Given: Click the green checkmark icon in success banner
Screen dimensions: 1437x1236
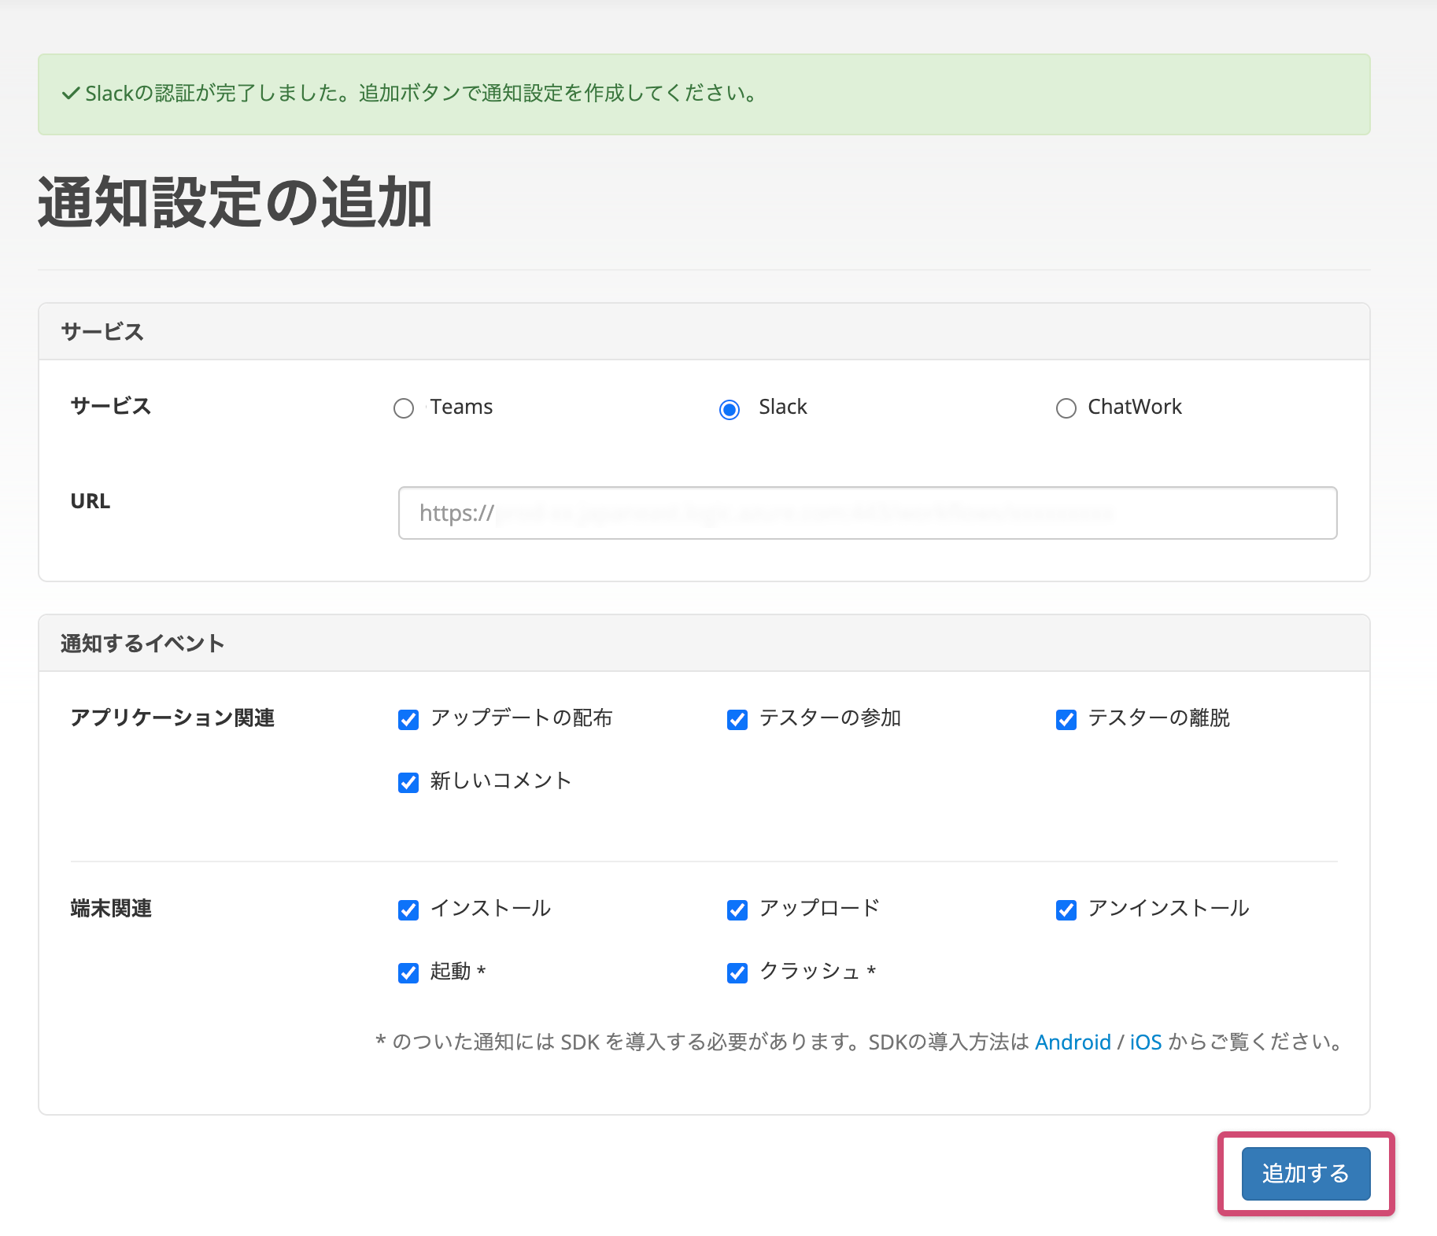Looking at the screenshot, I should point(71,94).
